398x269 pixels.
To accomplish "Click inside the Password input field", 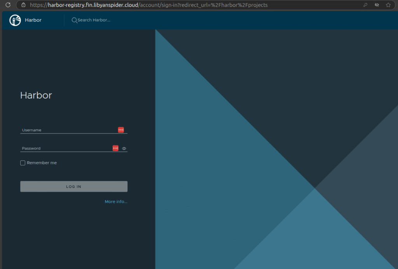I will pyautogui.click(x=58, y=148).
